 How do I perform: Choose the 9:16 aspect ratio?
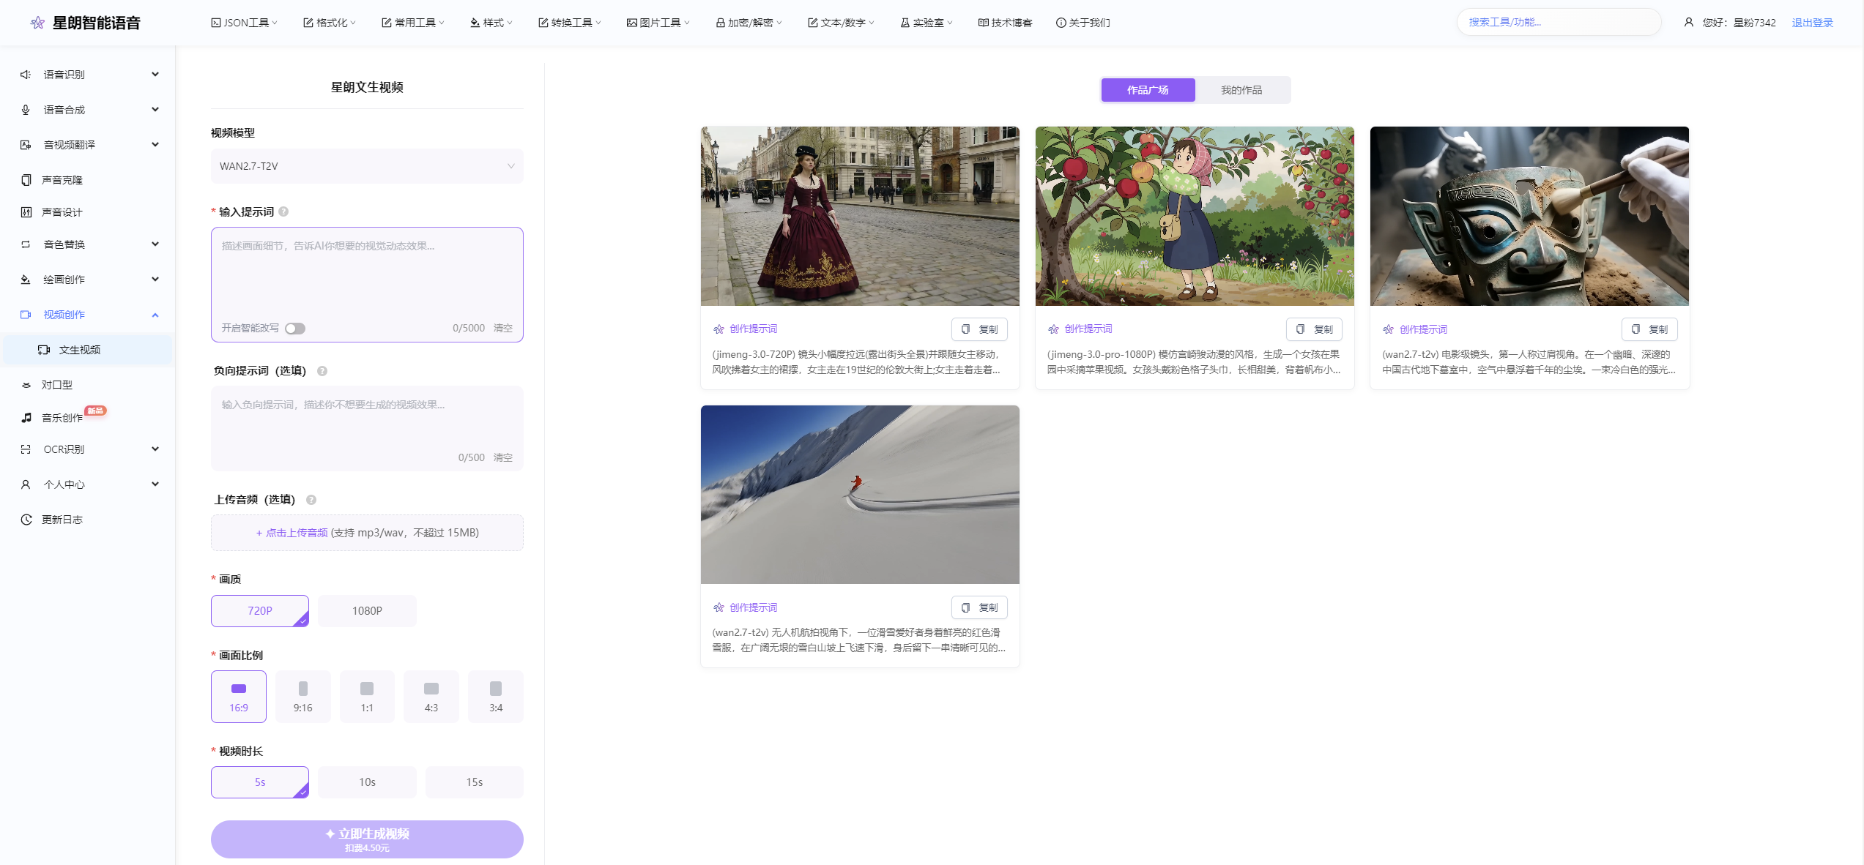click(x=303, y=697)
